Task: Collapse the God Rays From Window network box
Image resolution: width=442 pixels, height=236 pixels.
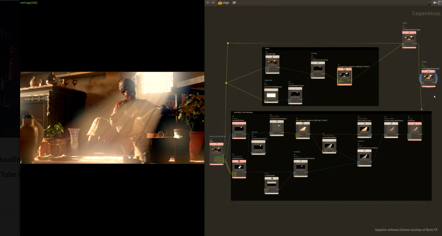Action: pos(232,112)
